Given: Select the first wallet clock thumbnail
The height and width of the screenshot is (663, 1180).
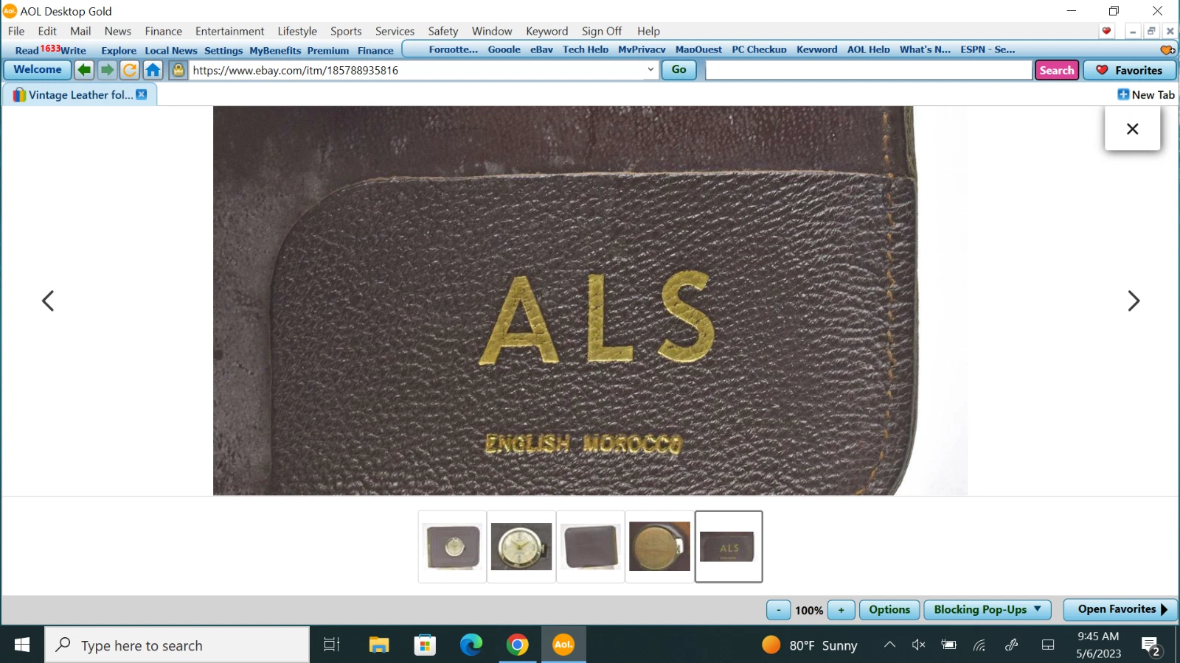Looking at the screenshot, I should click(x=453, y=547).
